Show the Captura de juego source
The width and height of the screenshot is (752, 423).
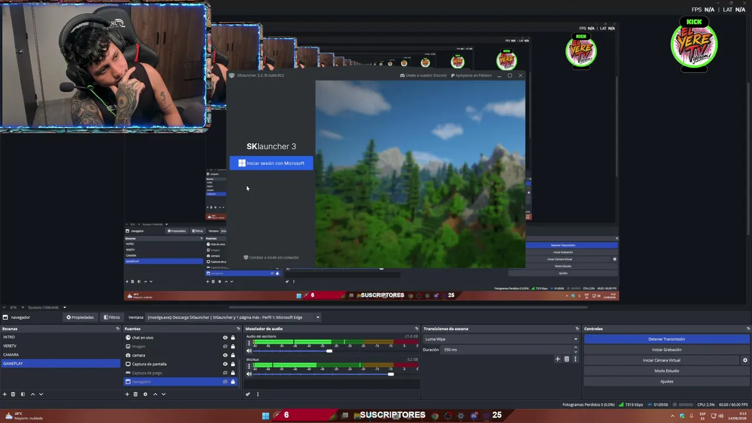(225, 373)
